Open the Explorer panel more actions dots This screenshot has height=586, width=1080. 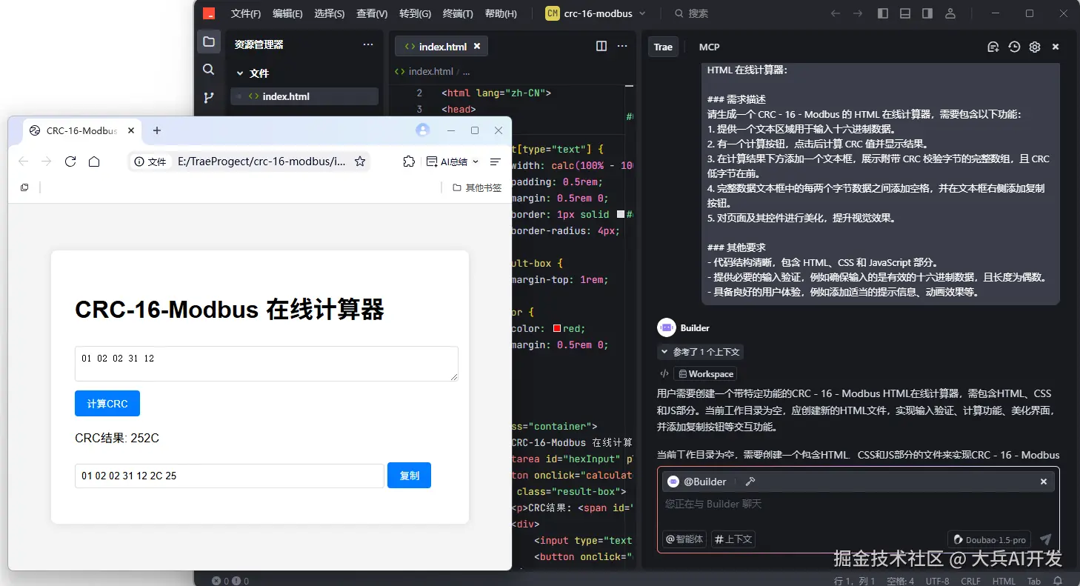click(x=368, y=44)
